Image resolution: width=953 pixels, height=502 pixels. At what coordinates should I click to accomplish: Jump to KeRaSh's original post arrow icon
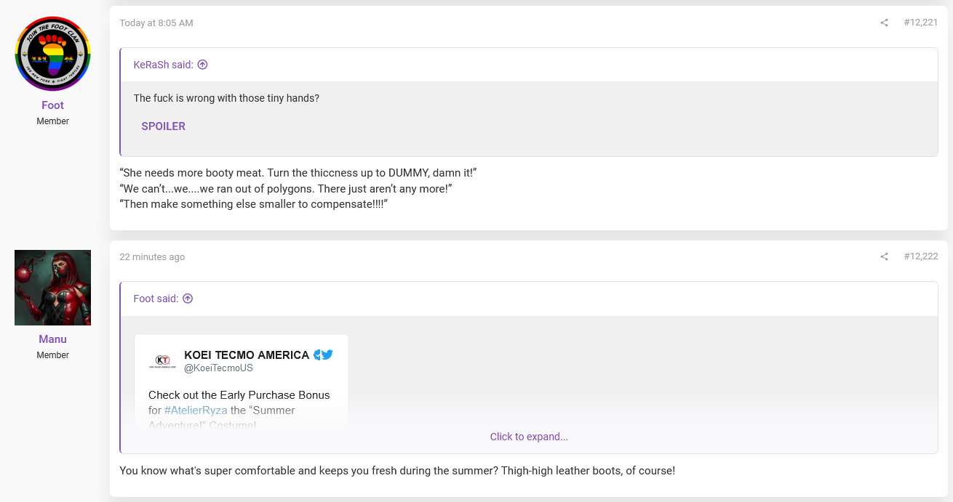[x=202, y=65]
